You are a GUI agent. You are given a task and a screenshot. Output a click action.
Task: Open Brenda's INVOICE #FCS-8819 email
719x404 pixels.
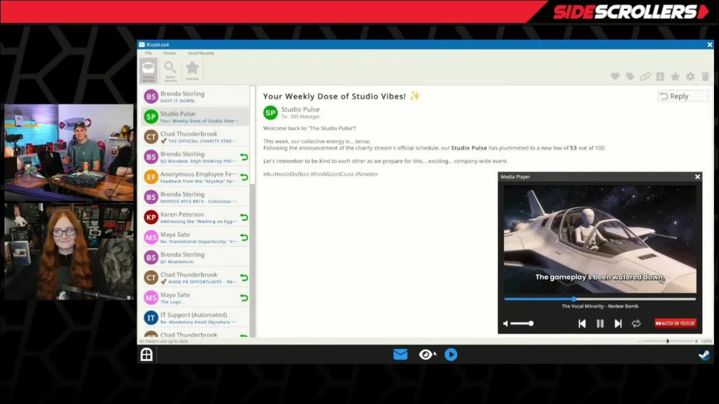(x=195, y=198)
